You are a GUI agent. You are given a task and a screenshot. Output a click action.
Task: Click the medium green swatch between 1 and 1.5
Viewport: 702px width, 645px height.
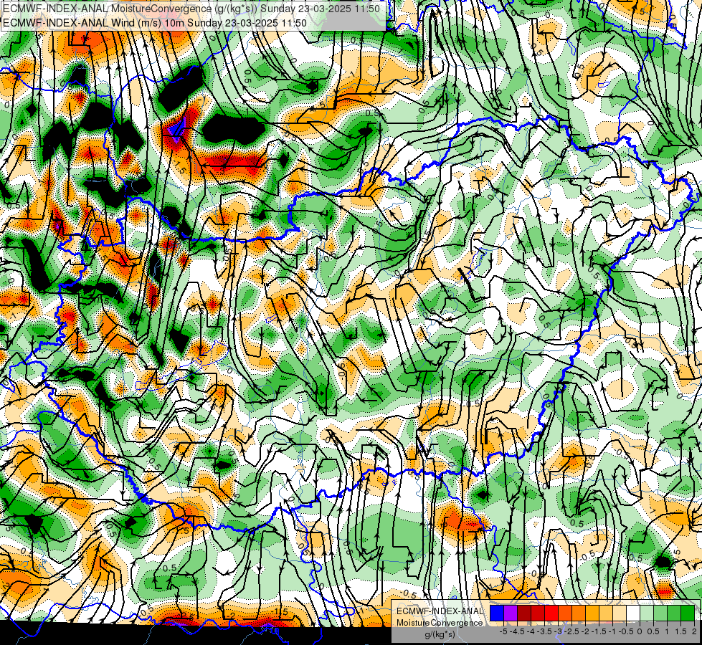pyautogui.click(x=674, y=613)
